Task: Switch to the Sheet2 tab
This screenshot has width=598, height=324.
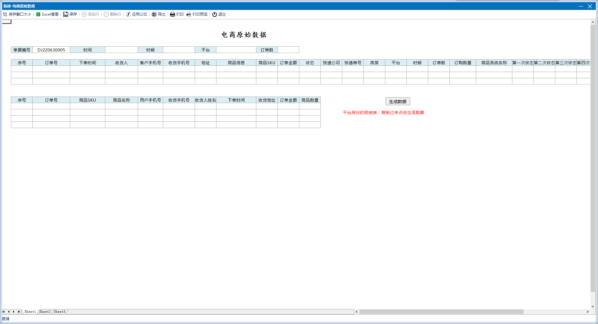Action: (45, 312)
